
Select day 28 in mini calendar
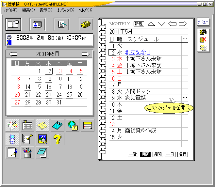pos(28,102)
